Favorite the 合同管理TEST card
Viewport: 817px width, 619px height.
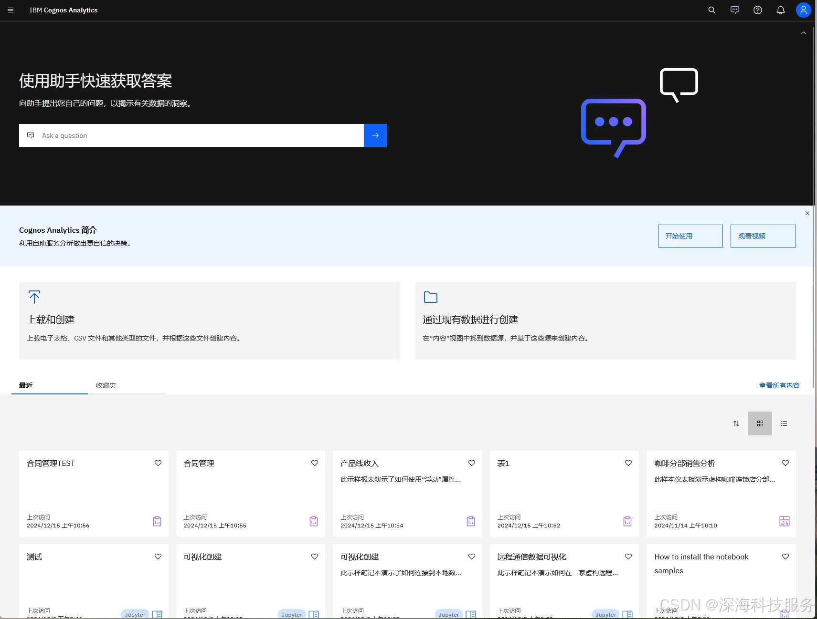158,463
